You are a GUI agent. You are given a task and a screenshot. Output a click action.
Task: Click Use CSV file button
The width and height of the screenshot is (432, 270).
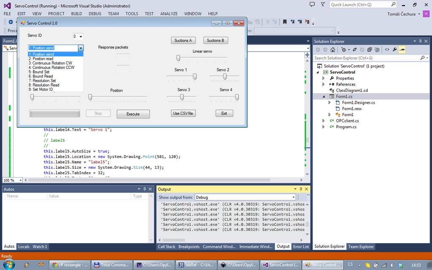(183, 113)
